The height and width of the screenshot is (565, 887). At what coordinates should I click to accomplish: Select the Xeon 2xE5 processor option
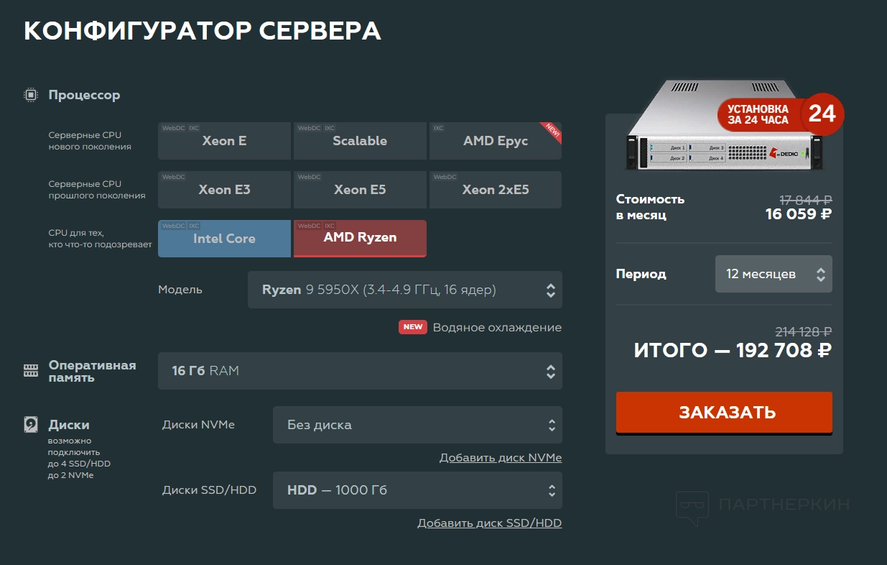point(496,190)
